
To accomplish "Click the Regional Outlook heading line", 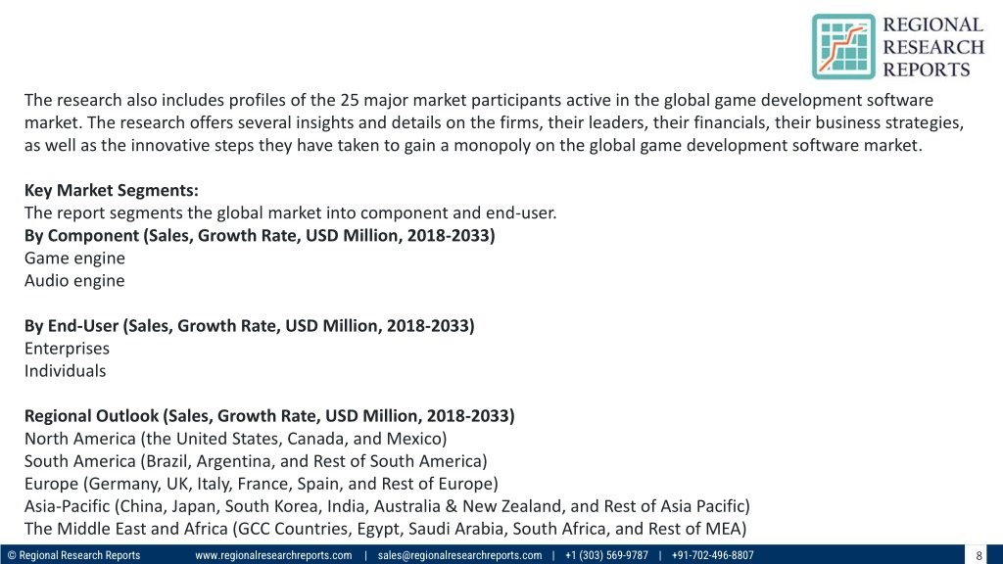I will click(269, 416).
